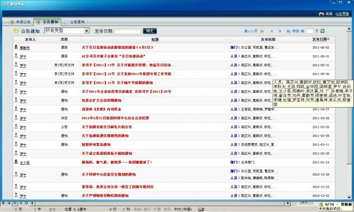Open notice 关于抢抓机遇实现销售的通知
The height and width of the screenshot is (212, 354).
tap(105, 136)
